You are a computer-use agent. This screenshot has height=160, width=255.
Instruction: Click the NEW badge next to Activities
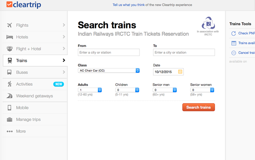pyautogui.click(x=59, y=84)
